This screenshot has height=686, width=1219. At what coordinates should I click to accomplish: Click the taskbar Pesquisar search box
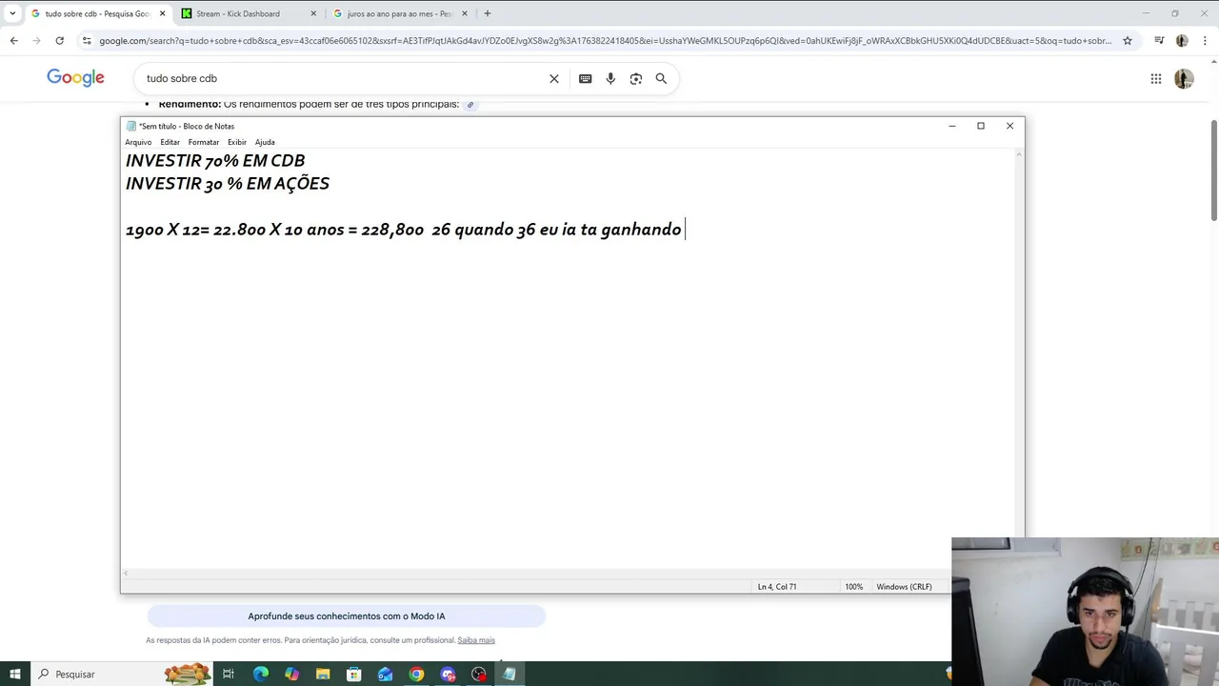coord(122,674)
